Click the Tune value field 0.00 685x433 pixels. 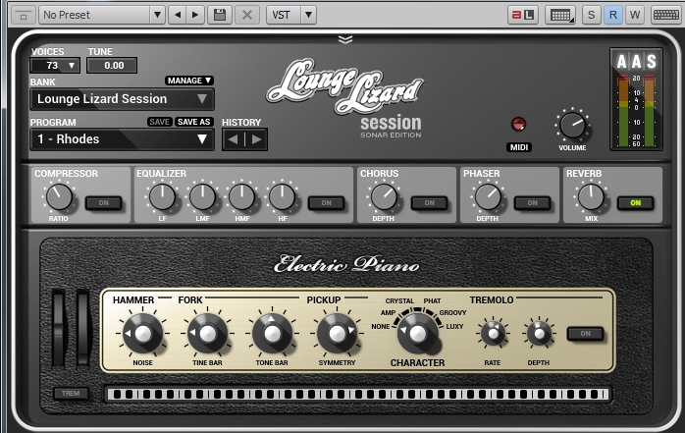(112, 66)
